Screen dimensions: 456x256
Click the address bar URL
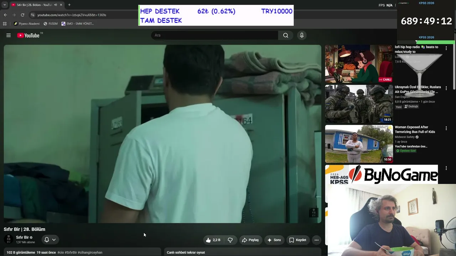coord(72,15)
